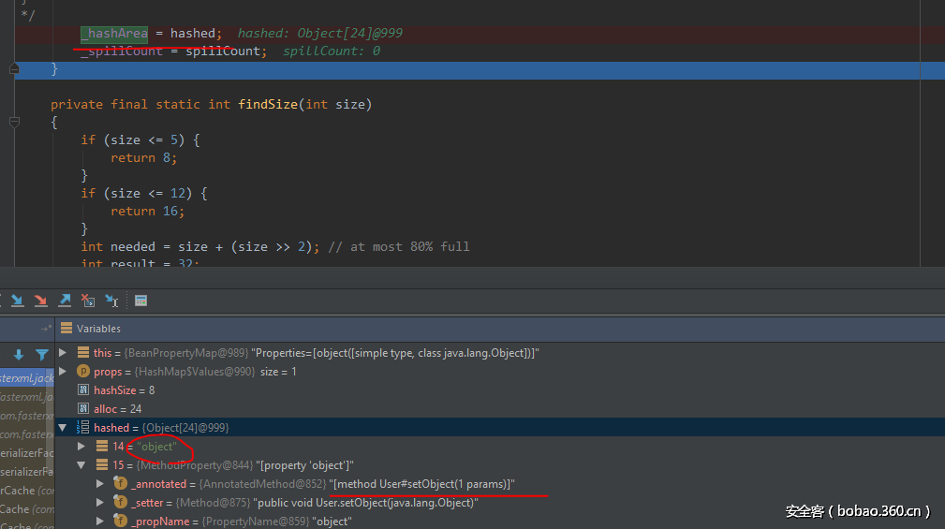Click the Run to Cursor icon

click(x=111, y=301)
